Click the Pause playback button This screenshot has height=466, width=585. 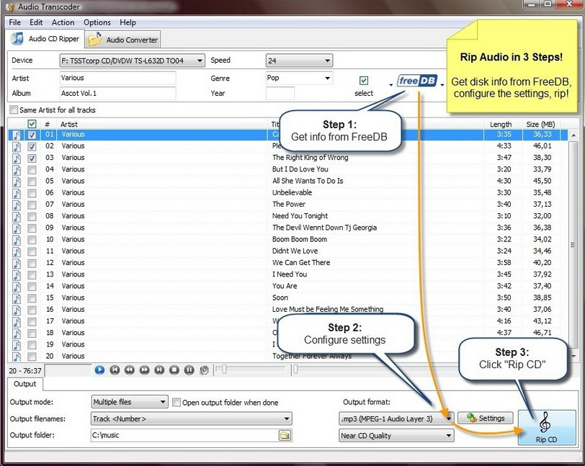point(189,369)
